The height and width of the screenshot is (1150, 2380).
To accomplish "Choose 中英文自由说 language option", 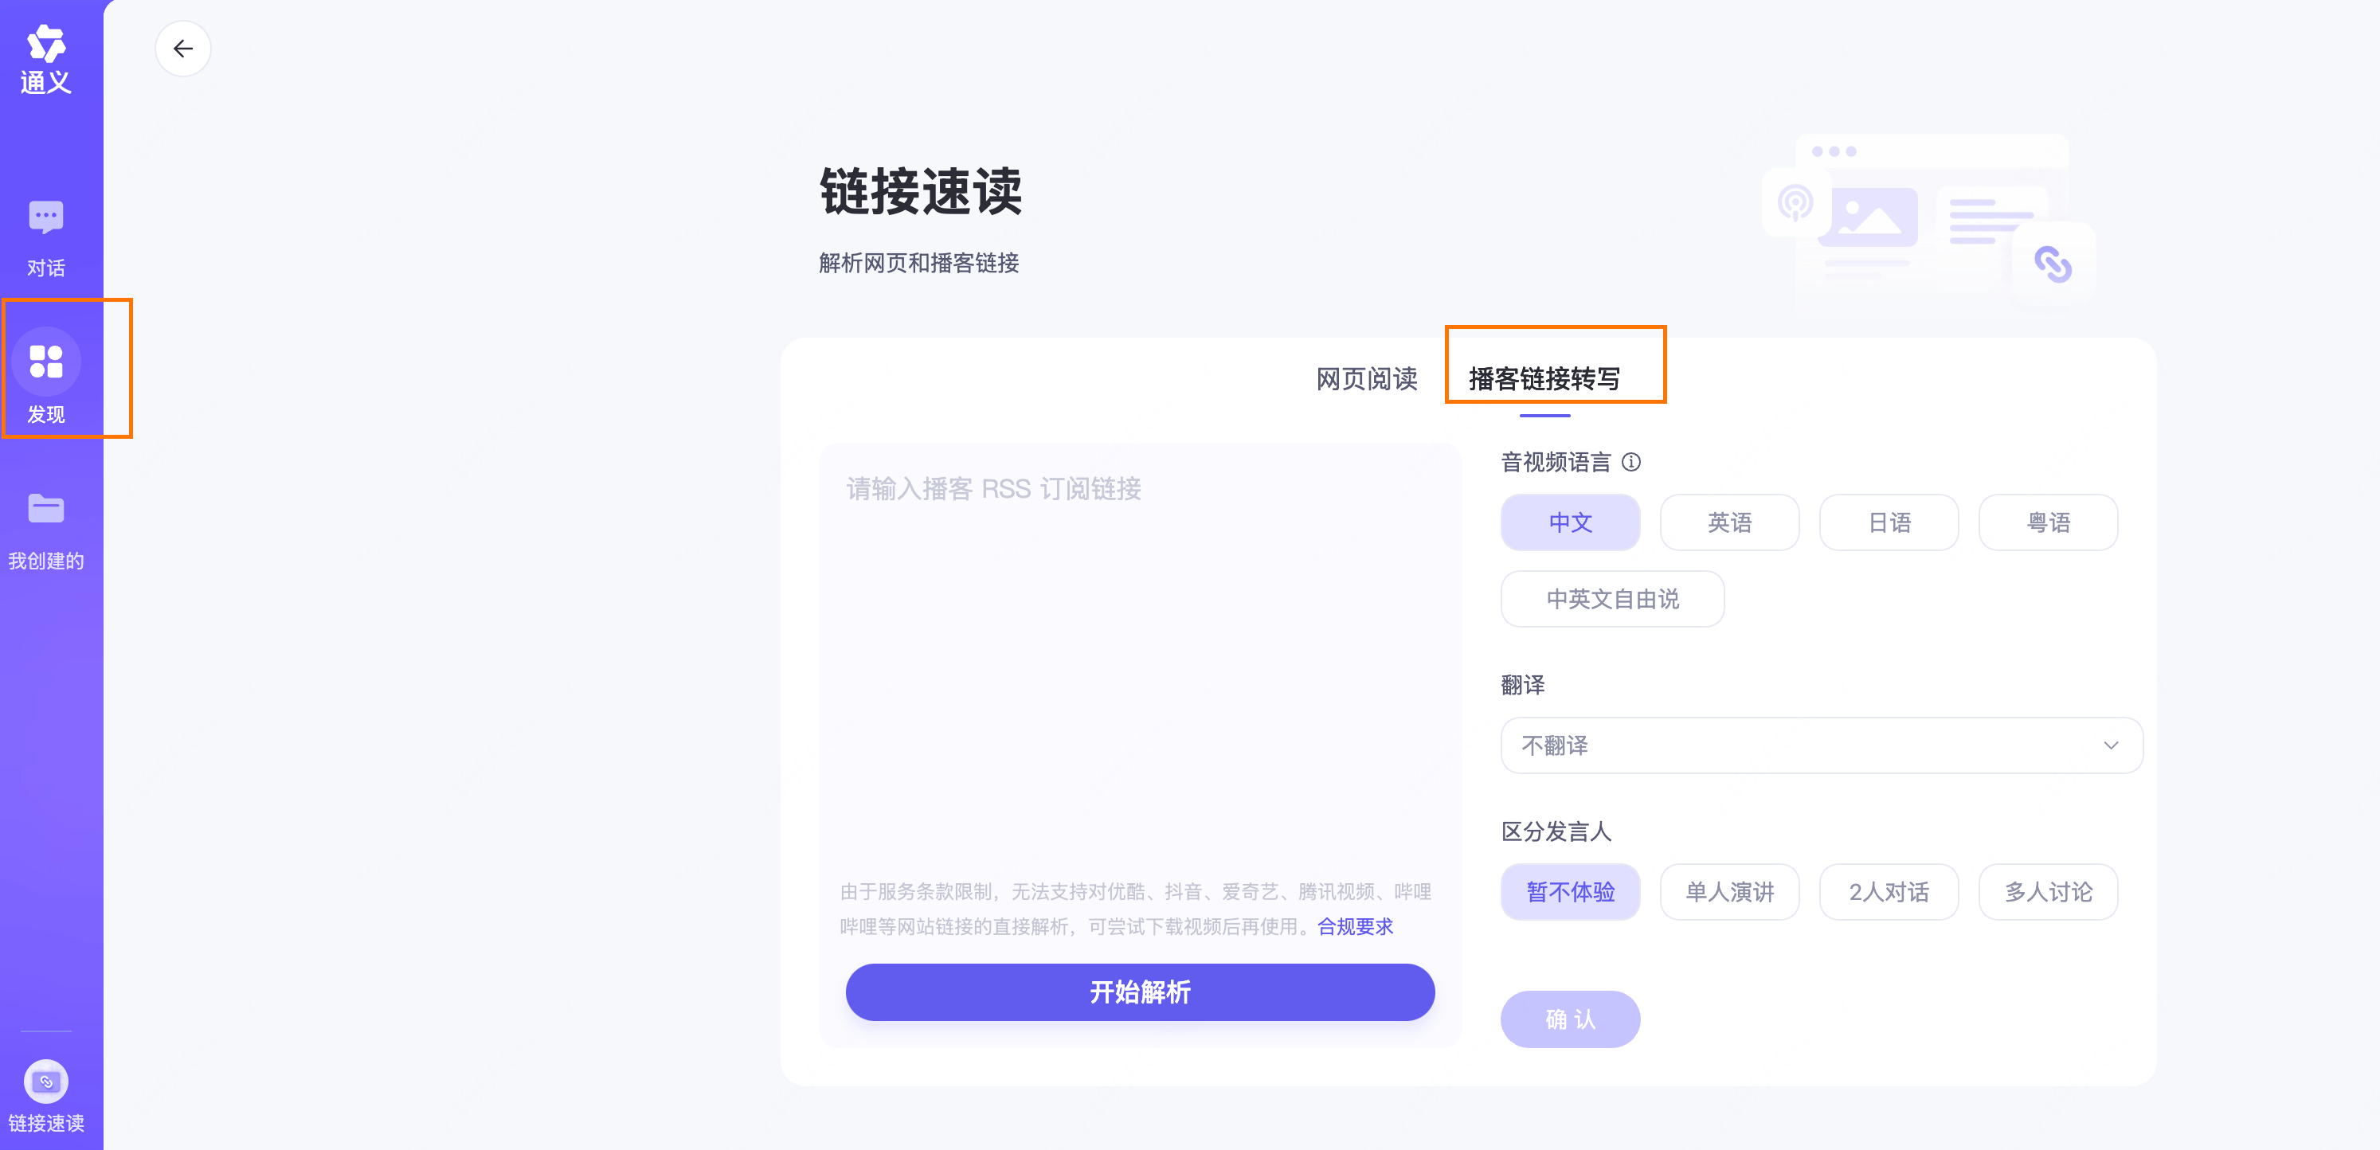I will tap(1612, 600).
